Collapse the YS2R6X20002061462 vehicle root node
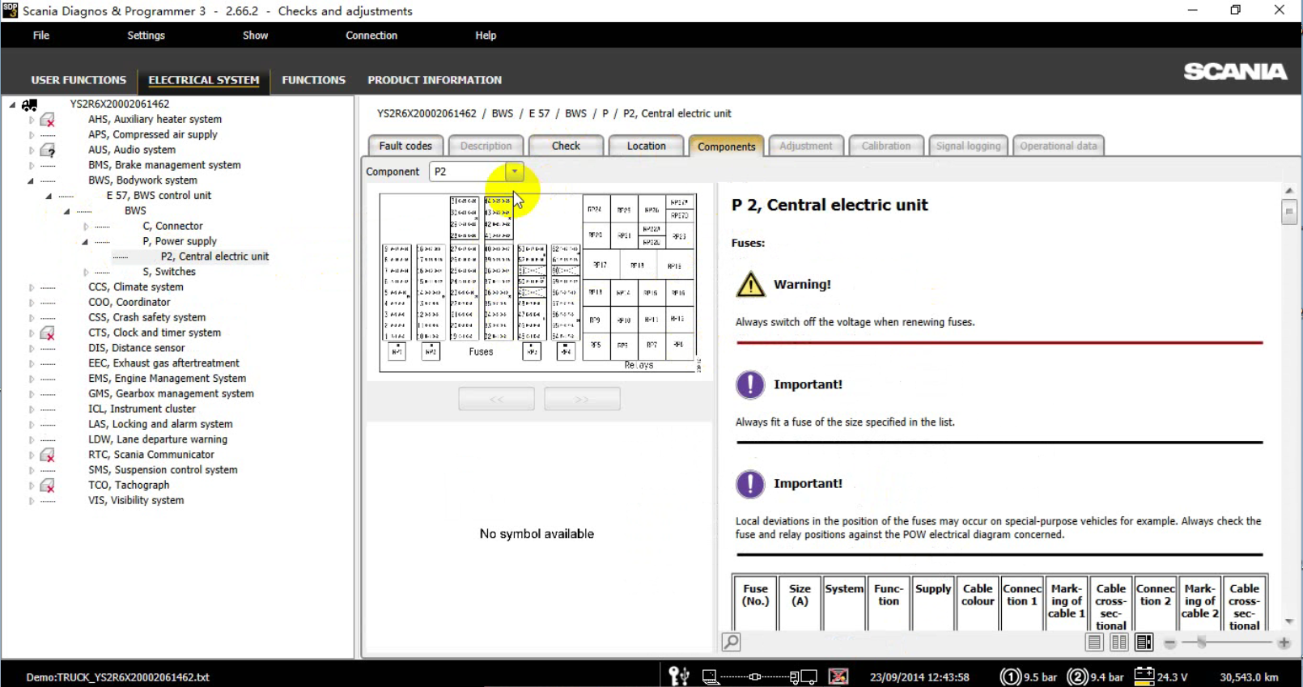Screen dimensions: 1303x687 (12, 104)
